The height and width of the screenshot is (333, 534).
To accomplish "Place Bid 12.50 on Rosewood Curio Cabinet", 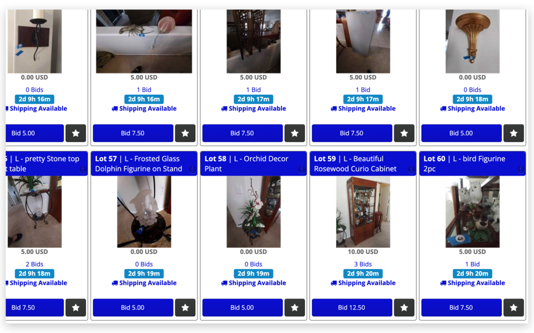I will point(352,307).
